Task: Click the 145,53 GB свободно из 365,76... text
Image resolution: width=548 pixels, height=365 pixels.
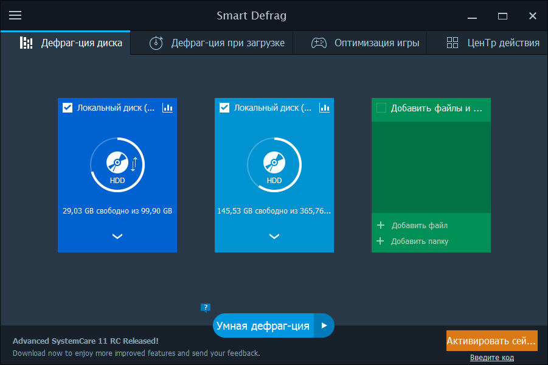Action: [274, 211]
